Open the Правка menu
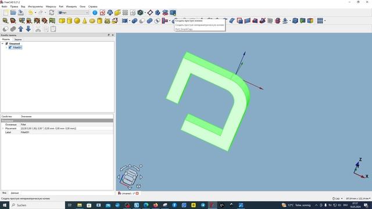The width and height of the screenshot is (372, 209). 14,6
